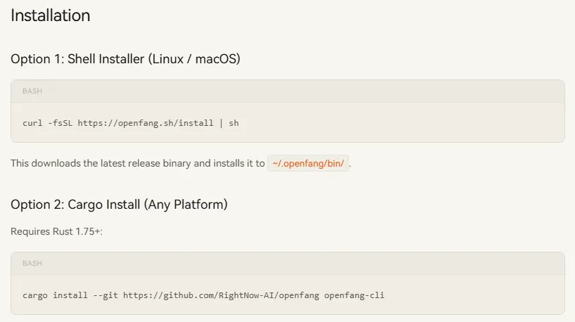This screenshot has height=322, width=575.
Task: Click the github.com/RightNow-AI/openfang URL
Action: 221,295
